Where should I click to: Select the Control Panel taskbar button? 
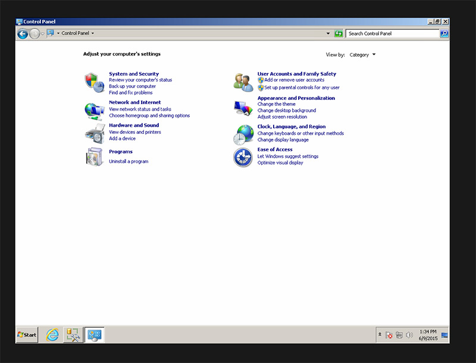tap(95, 335)
